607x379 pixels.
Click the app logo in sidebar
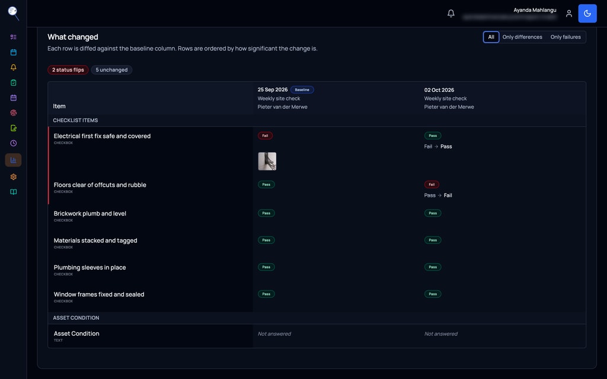tap(14, 13)
